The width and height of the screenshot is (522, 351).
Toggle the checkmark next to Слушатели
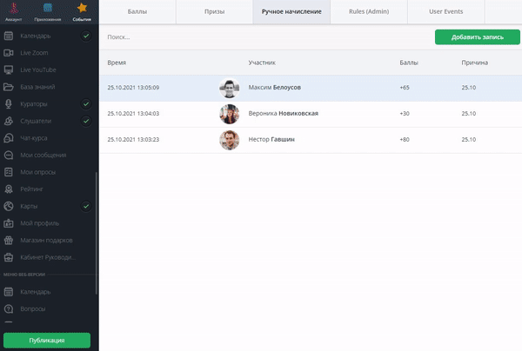point(86,121)
